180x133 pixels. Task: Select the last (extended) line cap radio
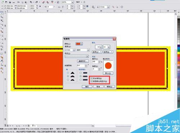pos(81,80)
